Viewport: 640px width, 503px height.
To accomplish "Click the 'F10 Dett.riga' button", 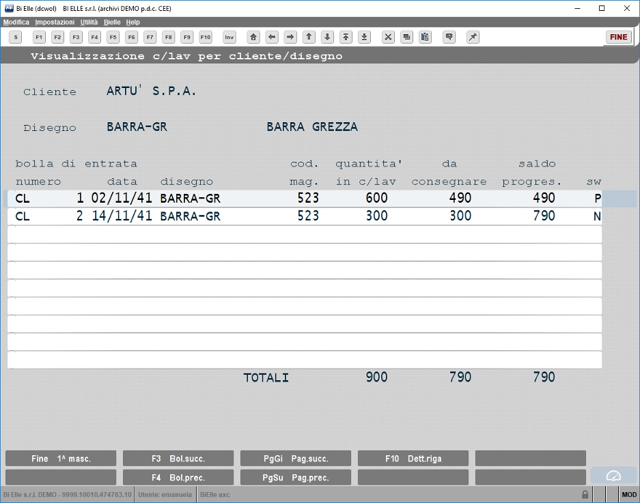I will 413,459.
